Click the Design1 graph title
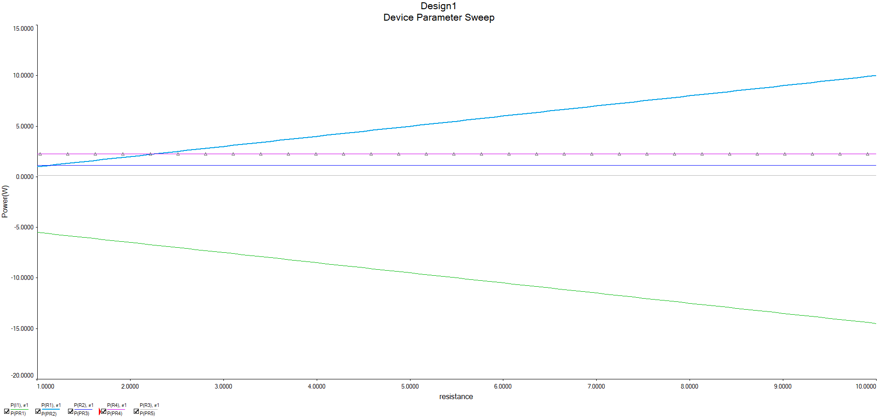The width and height of the screenshot is (878, 417). click(439, 6)
